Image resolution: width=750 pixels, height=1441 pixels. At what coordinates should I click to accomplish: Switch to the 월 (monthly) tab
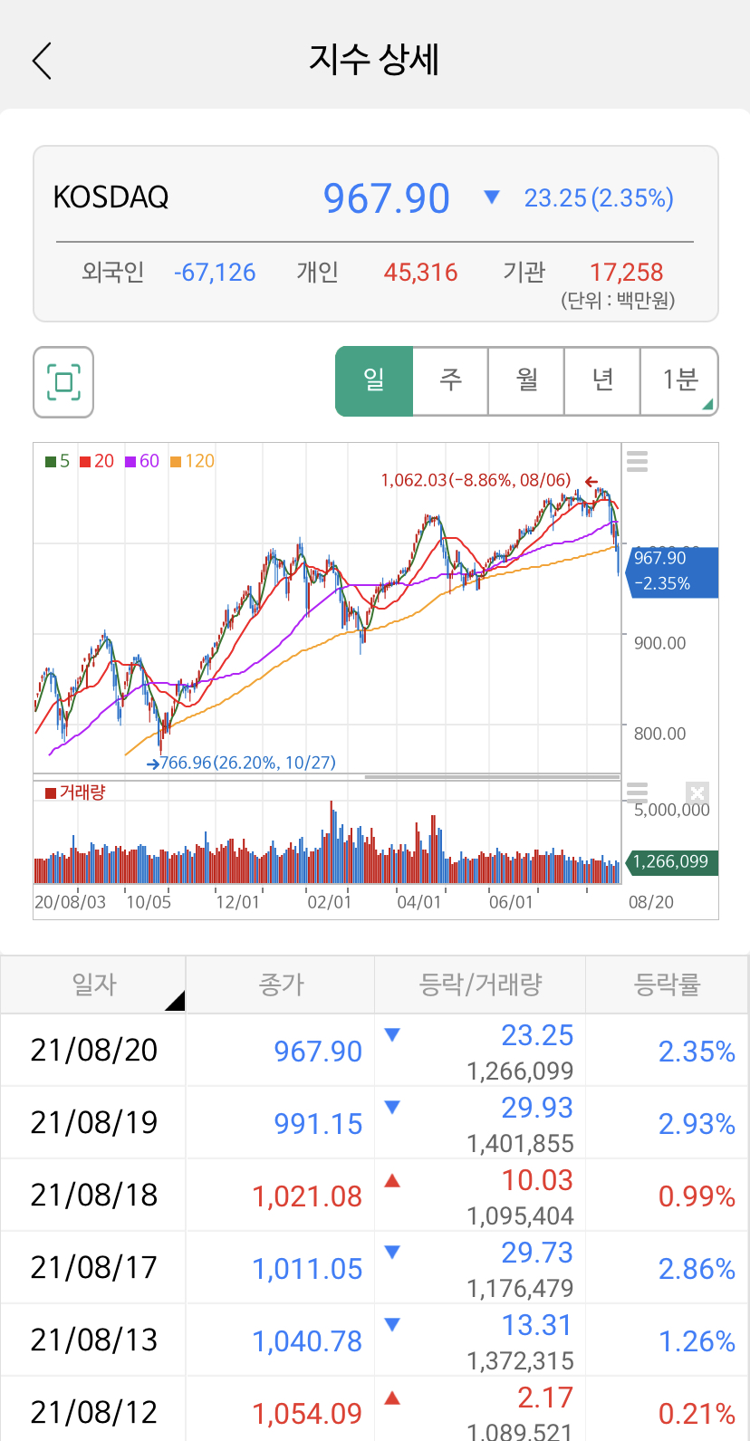(x=526, y=381)
